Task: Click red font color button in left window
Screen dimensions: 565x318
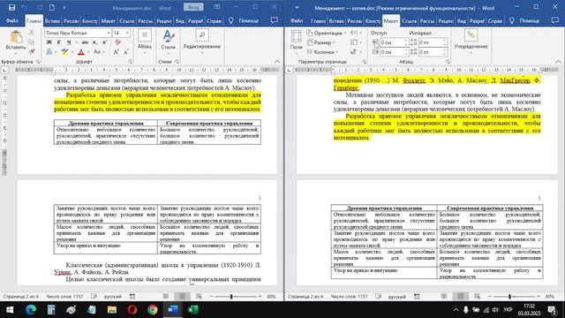Action: pyautogui.click(x=81, y=52)
